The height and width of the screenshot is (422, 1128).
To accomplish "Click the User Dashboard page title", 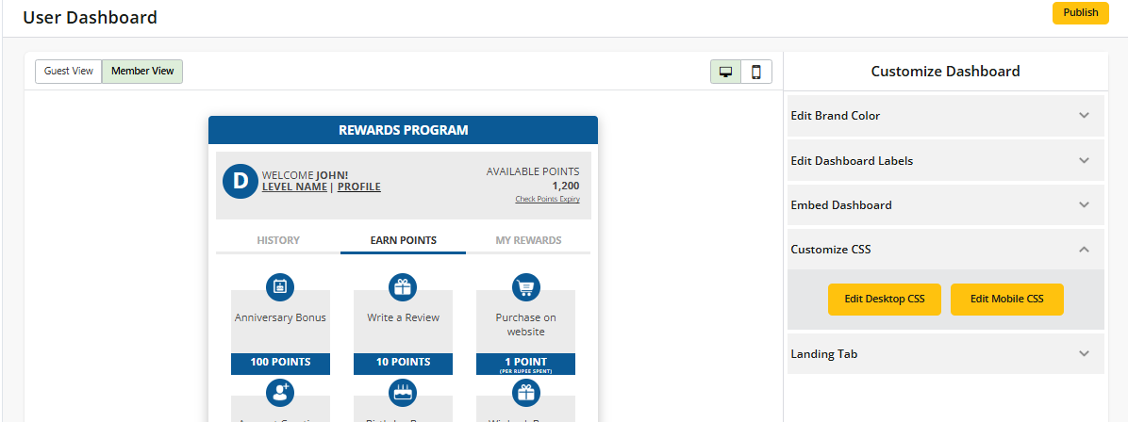I will [90, 17].
